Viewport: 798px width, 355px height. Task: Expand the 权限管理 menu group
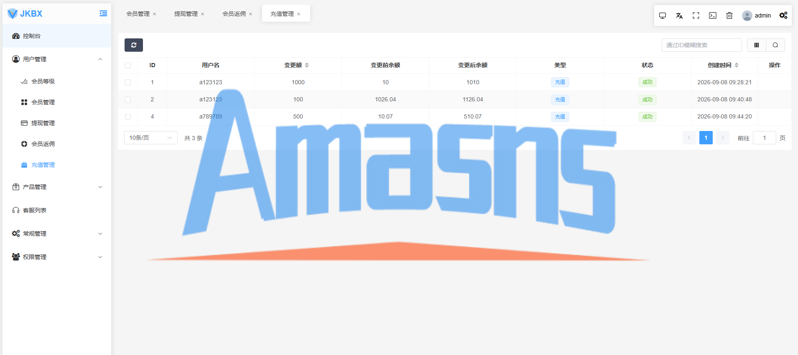(x=57, y=257)
